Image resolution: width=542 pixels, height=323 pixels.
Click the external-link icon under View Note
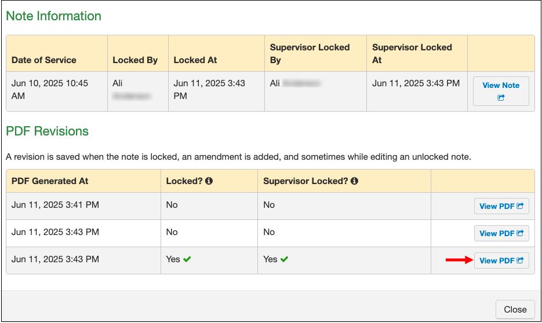pyautogui.click(x=501, y=98)
